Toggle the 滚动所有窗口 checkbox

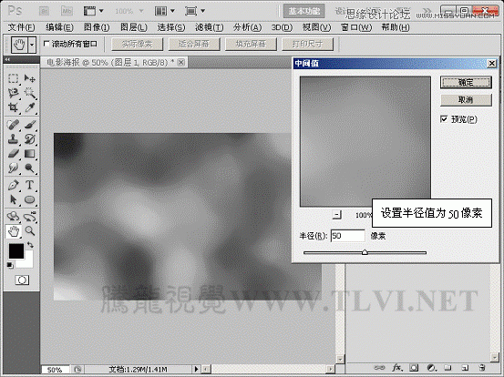(46, 44)
